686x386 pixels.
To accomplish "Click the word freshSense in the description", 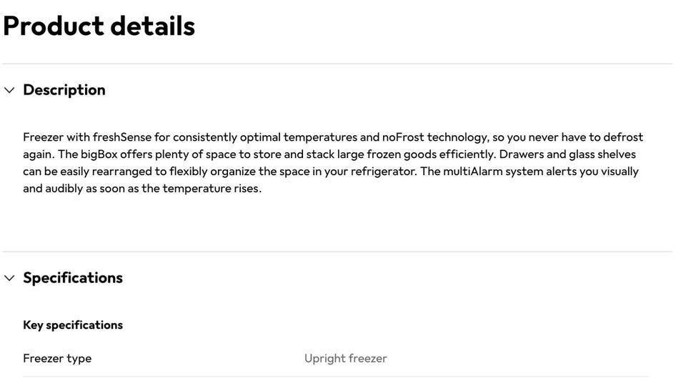I will click(x=122, y=137).
